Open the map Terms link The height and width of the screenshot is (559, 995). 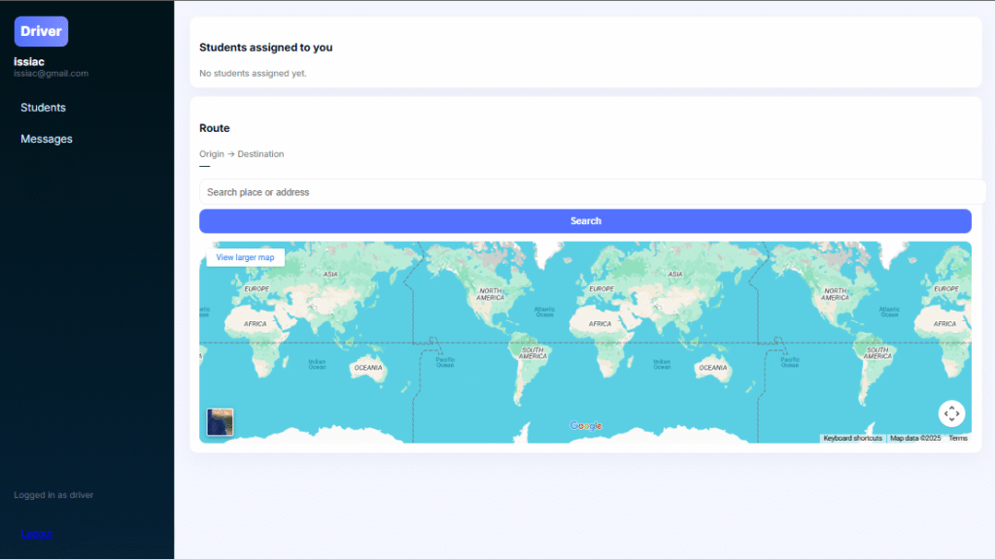(958, 439)
